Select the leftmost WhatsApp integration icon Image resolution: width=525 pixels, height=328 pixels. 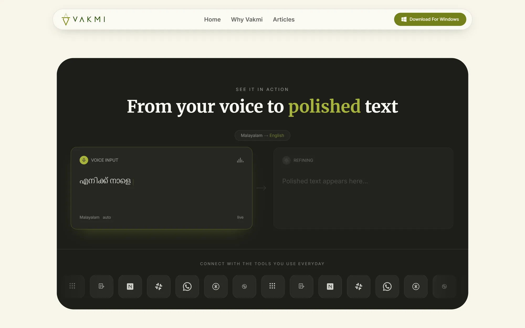click(187, 287)
